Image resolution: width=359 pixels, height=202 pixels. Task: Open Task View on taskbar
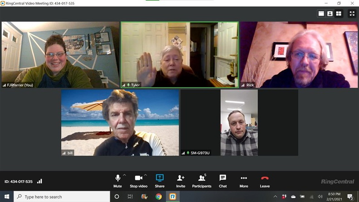coord(130,197)
